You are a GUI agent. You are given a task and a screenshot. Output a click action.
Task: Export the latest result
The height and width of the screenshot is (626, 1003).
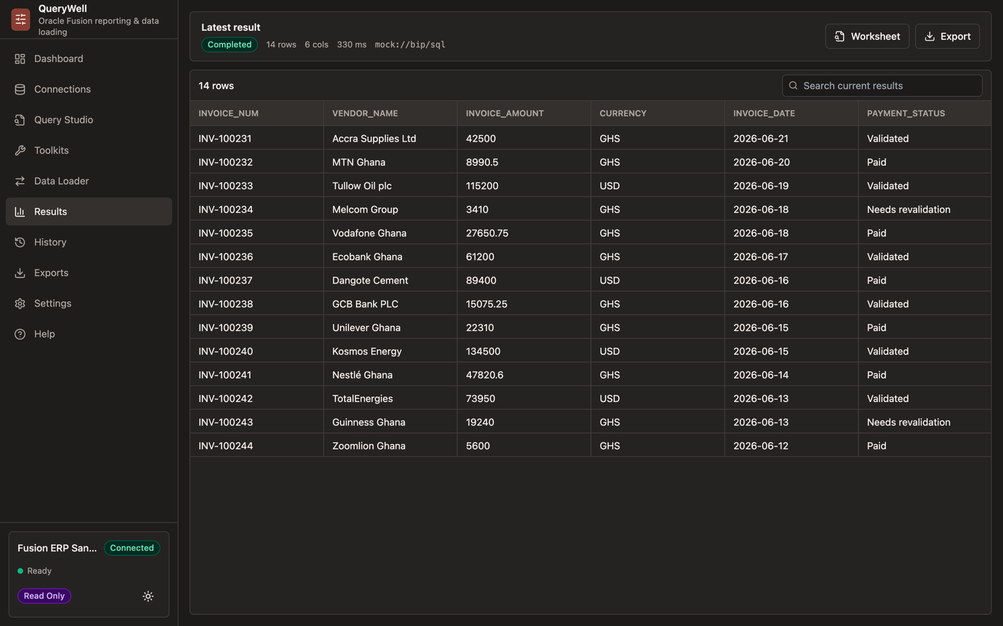point(947,36)
